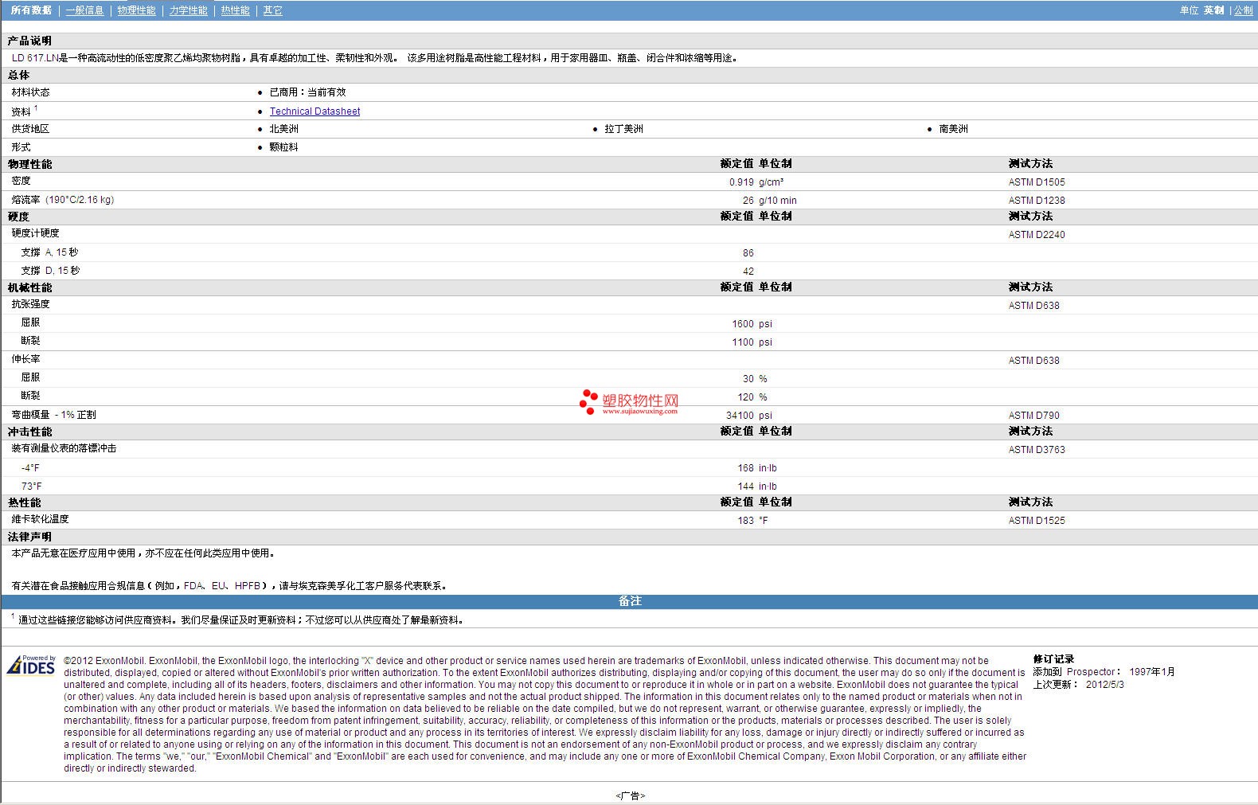Click the ASTM D1238 test method
Screen dimensions: 1258x805
point(1037,201)
